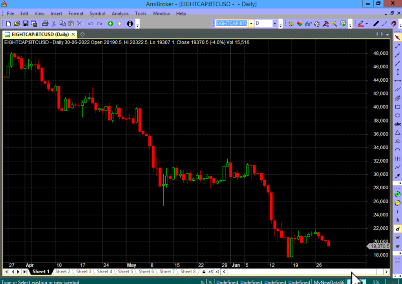Click the New document icon
Image resolution: width=402 pixels, height=284 pixels.
(8, 24)
